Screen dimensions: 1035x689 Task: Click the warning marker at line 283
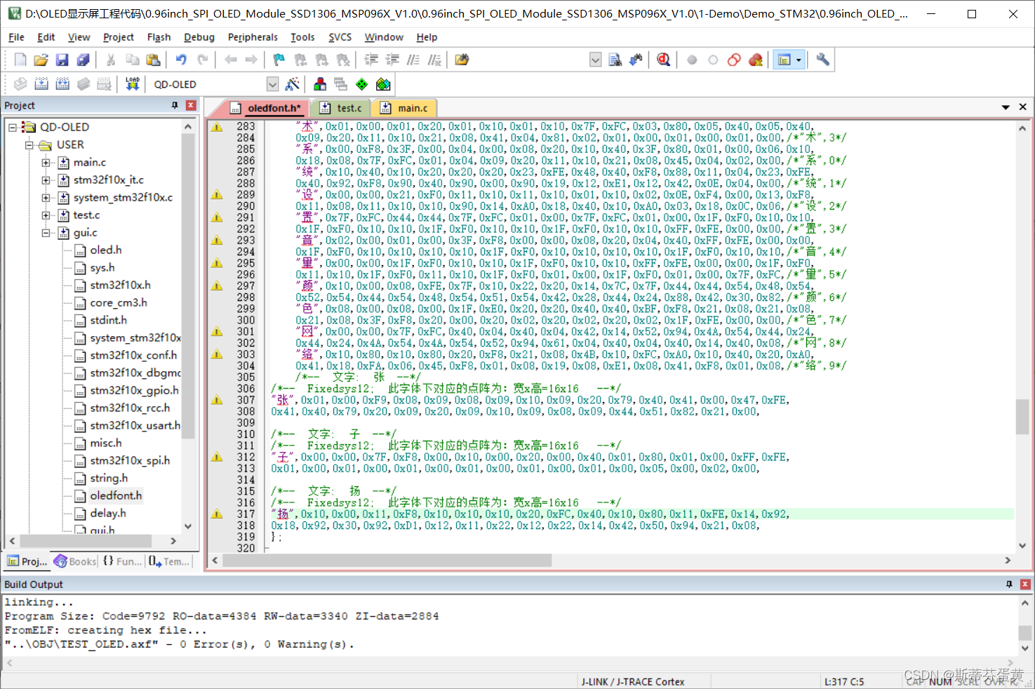click(218, 127)
